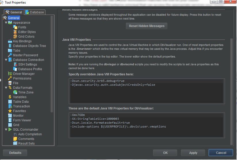237x160 pixels.
Task: Select the Fonts tree label
Action: [22, 27]
